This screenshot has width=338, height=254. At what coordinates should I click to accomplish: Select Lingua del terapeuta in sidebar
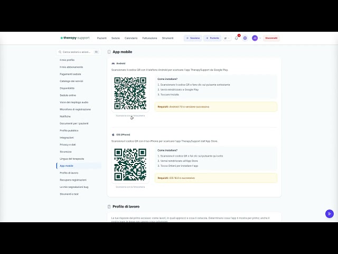click(x=72, y=159)
